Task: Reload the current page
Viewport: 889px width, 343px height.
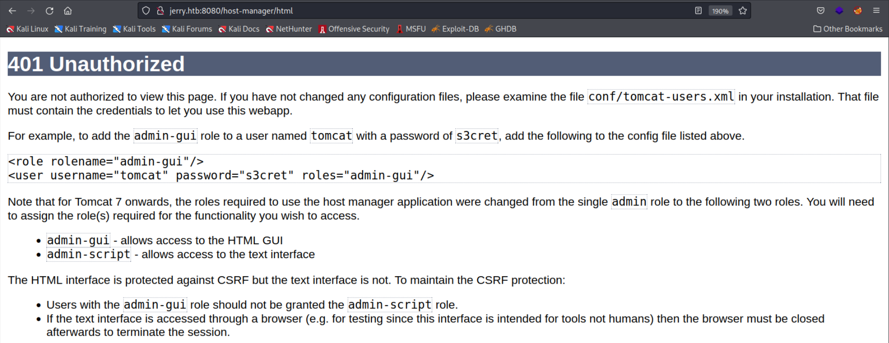Action: pos(50,11)
